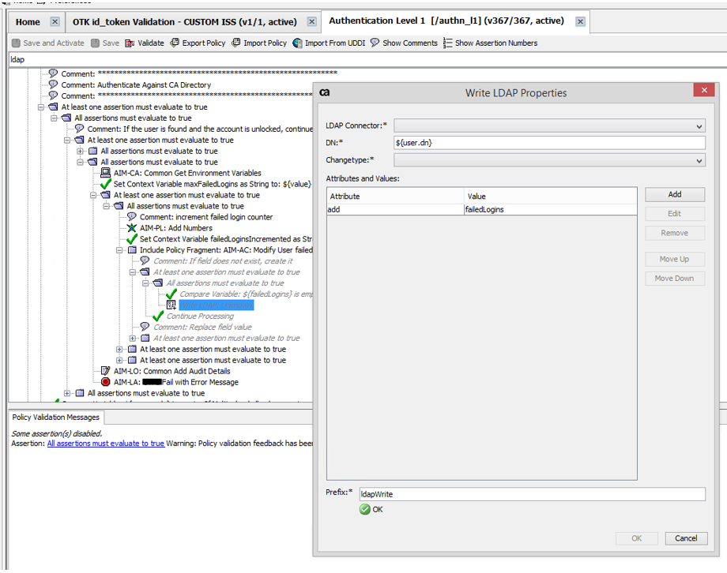Click Cancel in Write LDAP Properties

click(x=686, y=538)
